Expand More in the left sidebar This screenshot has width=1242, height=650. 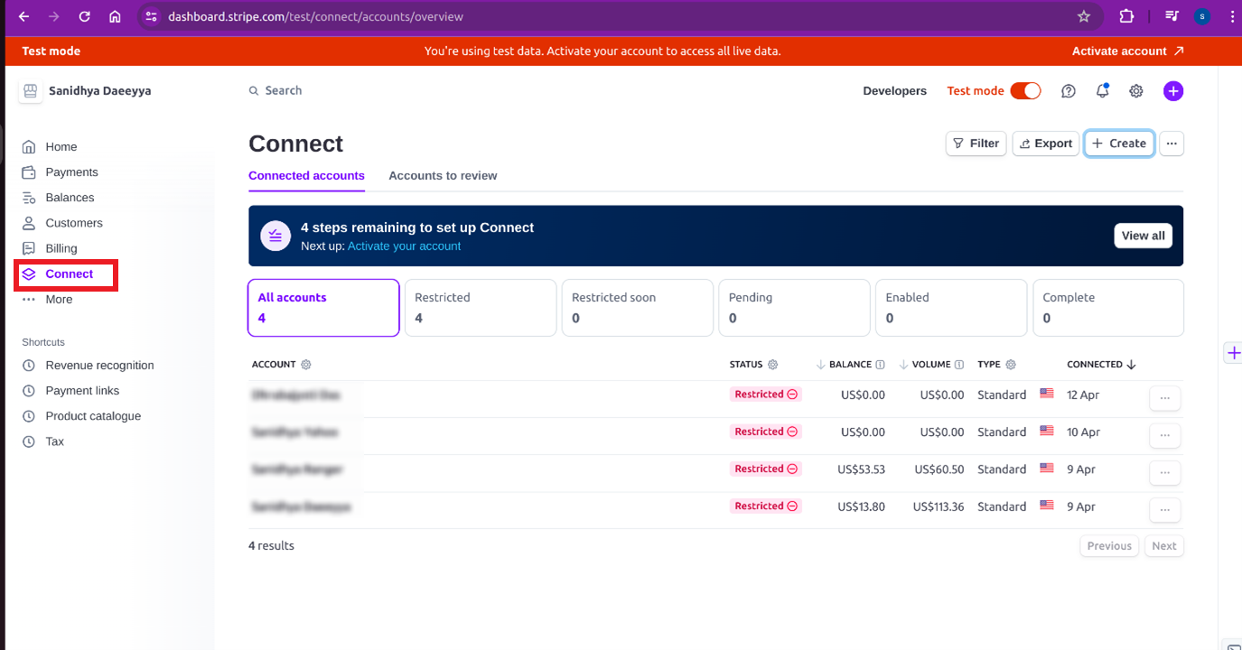coord(59,300)
